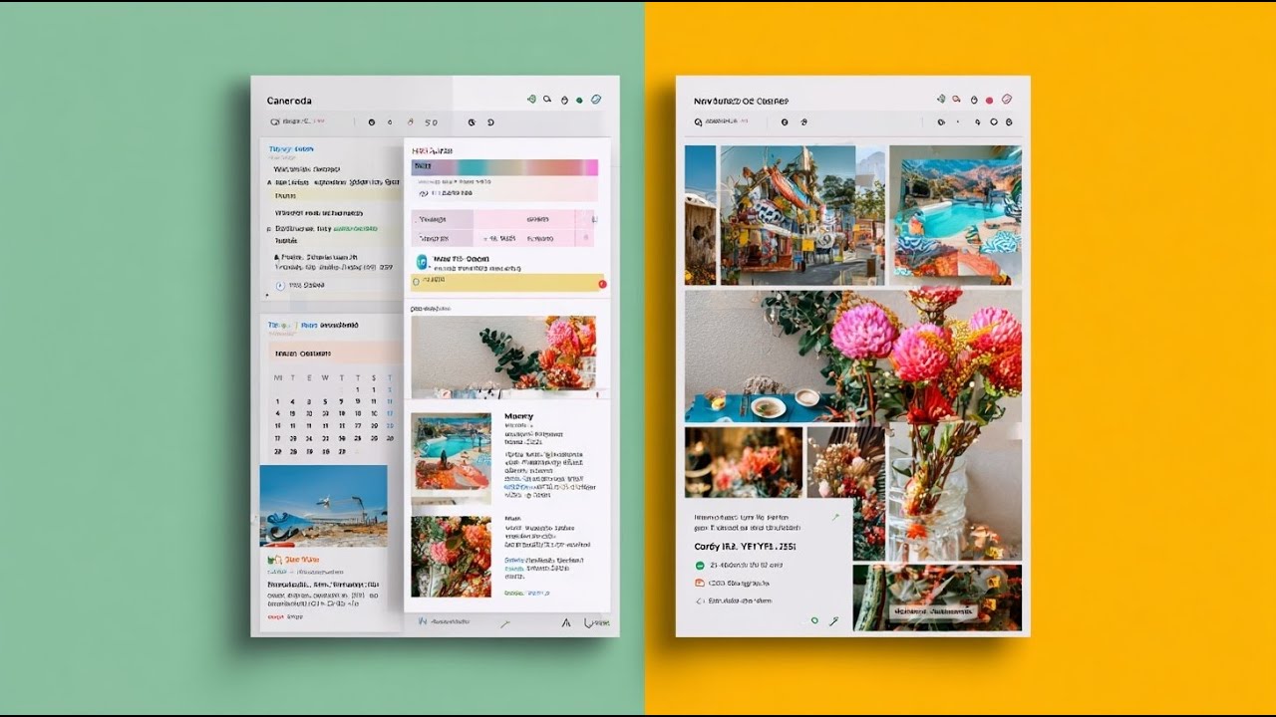Open the large pink flowers photo
1276x717 pixels.
(853, 357)
